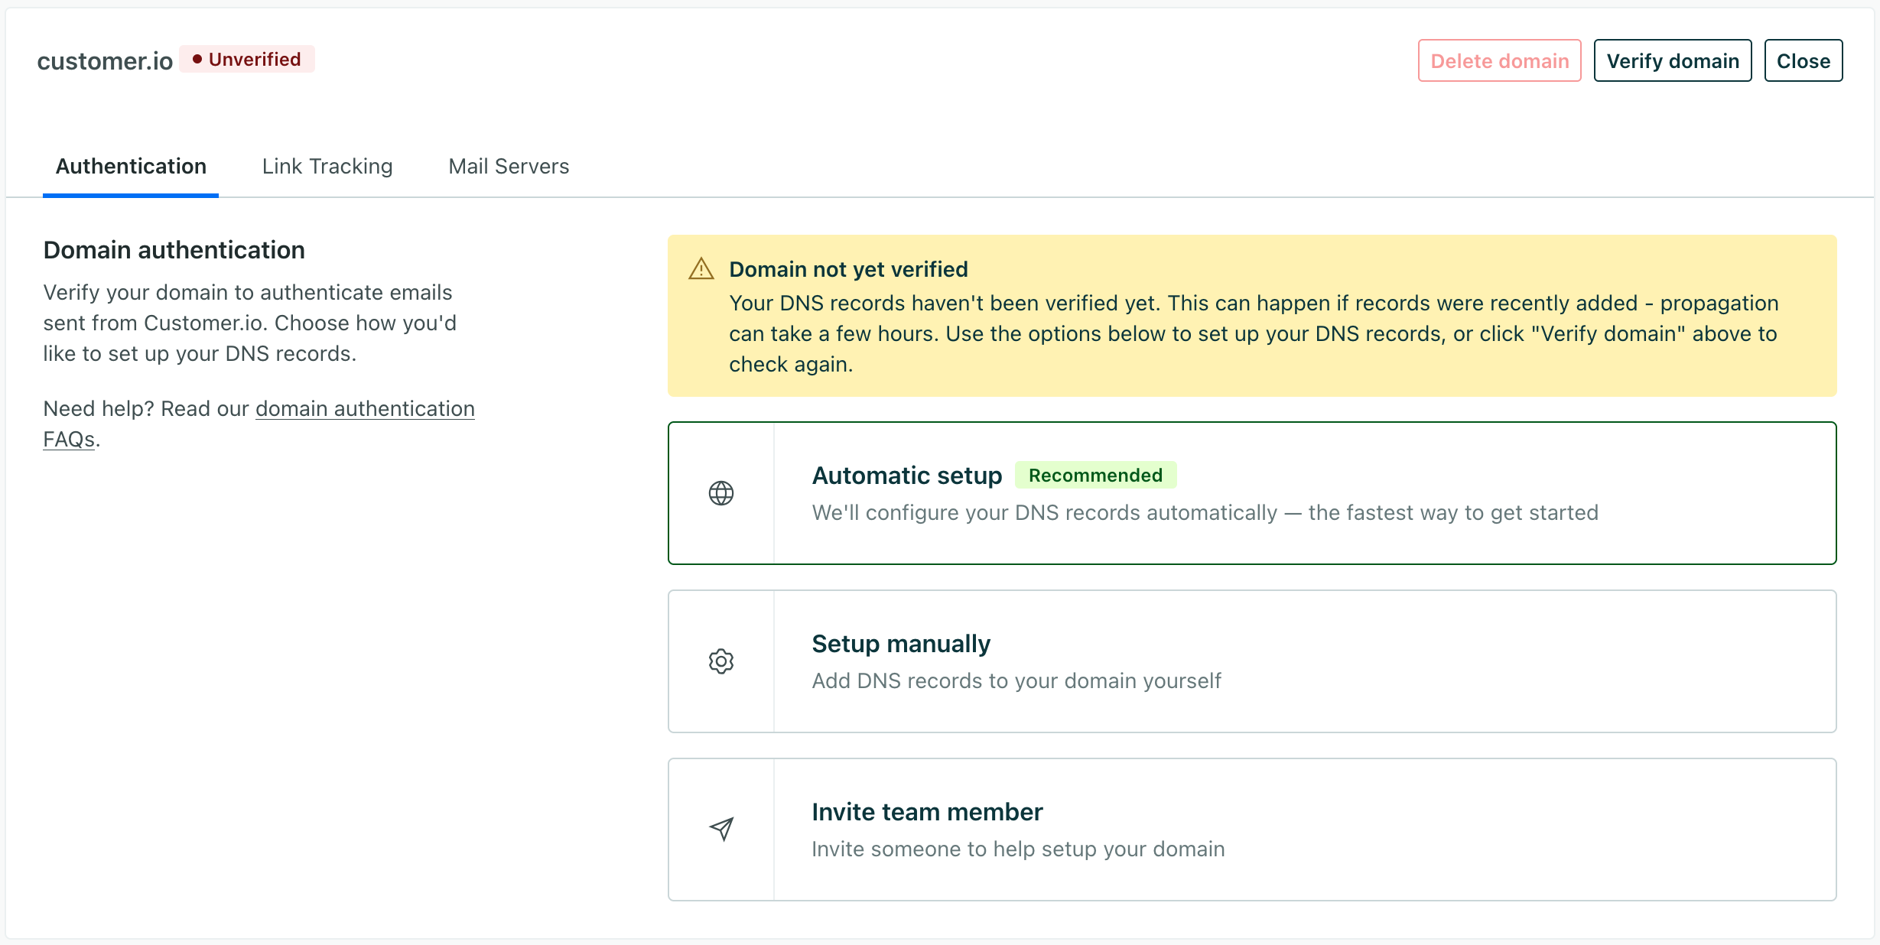Click the Verify domain button
Viewport: 1880px width, 945px height.
(1672, 60)
